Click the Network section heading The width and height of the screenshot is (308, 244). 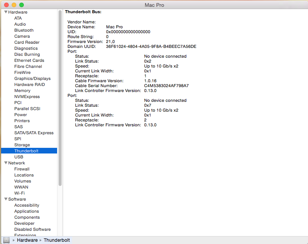point(17,163)
